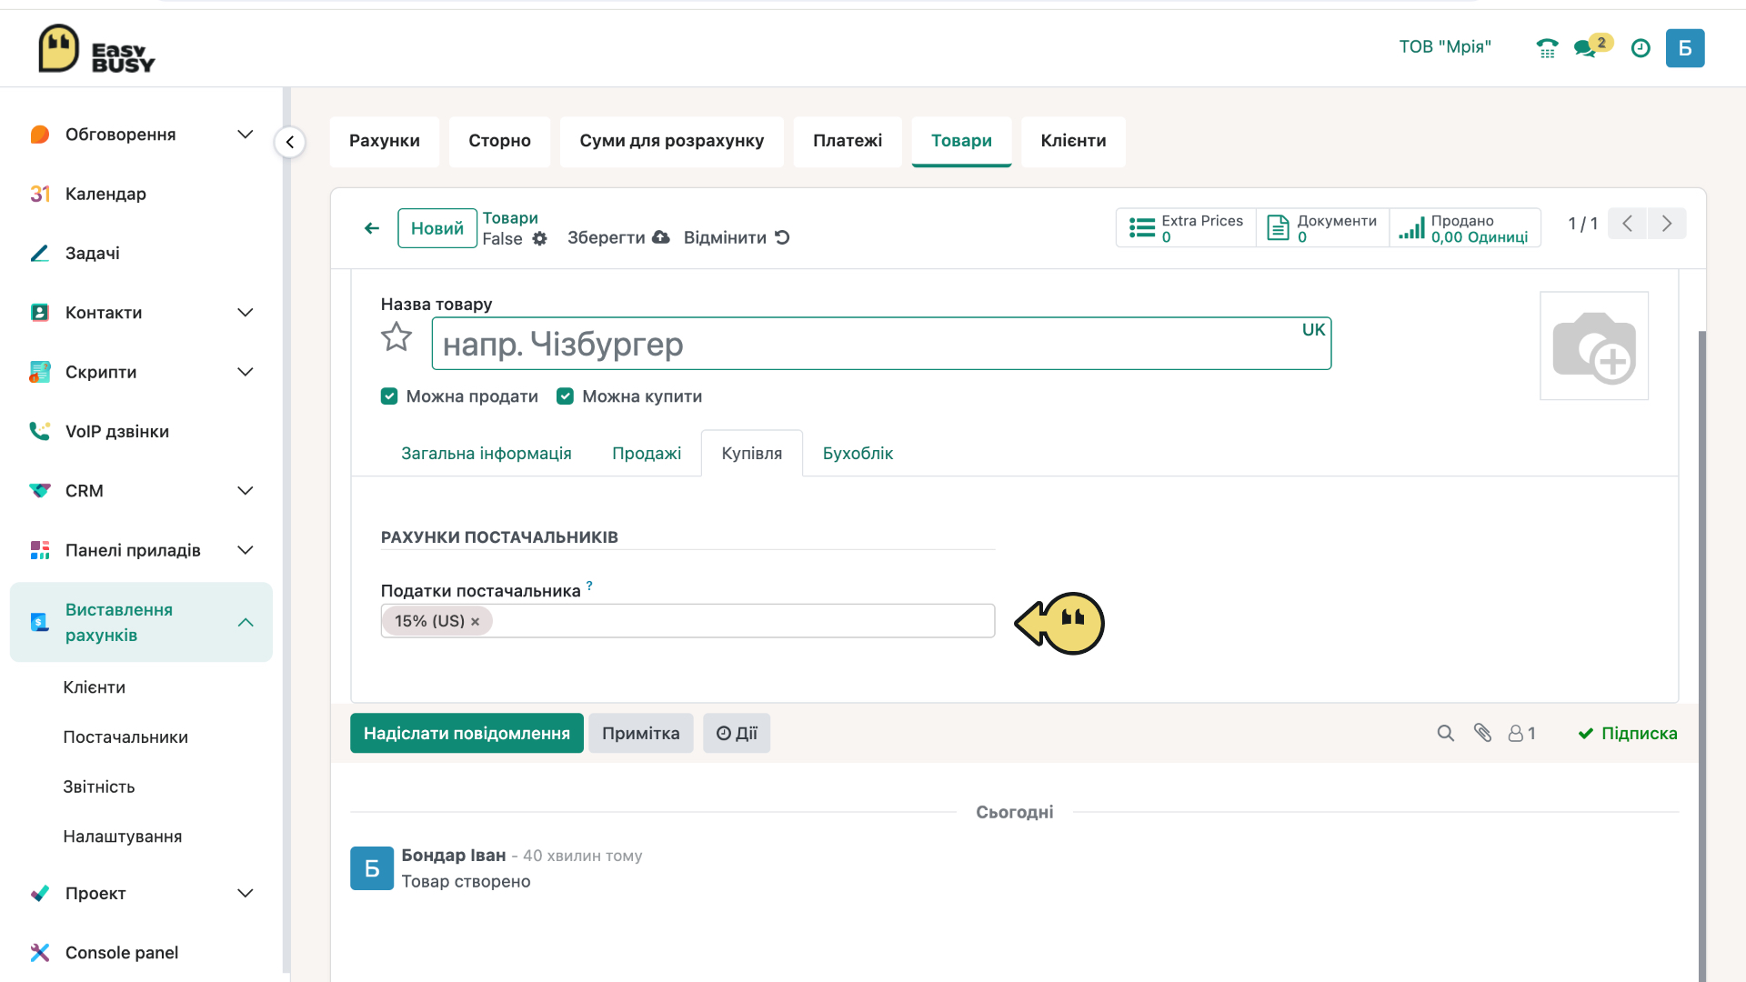Click the Обговорення sidebar icon

point(40,135)
